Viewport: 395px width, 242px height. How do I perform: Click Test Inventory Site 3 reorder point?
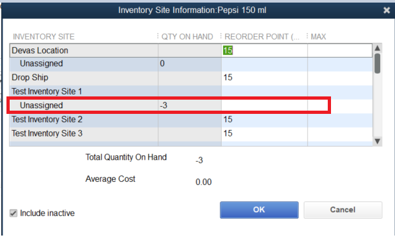pos(264,133)
